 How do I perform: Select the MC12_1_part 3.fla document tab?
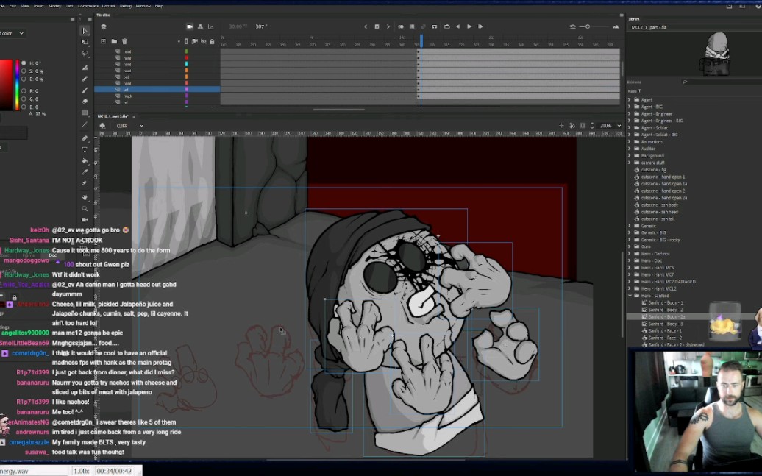pyautogui.click(x=113, y=116)
